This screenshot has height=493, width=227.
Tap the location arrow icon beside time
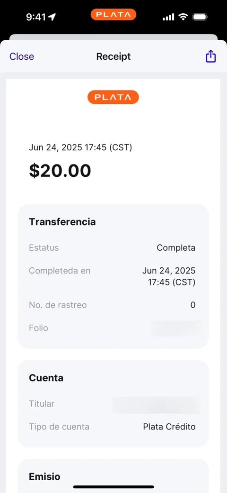pyautogui.click(x=52, y=17)
